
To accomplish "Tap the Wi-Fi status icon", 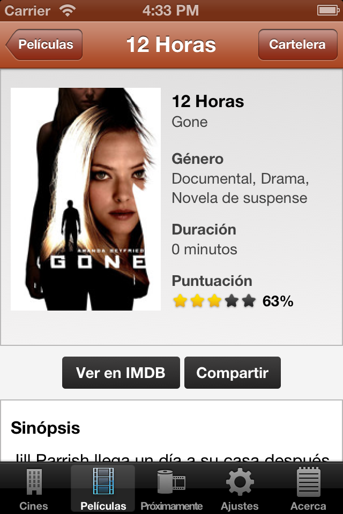I will [x=68, y=11].
